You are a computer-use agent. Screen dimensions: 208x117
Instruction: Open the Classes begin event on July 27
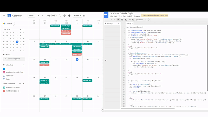point(44,99)
